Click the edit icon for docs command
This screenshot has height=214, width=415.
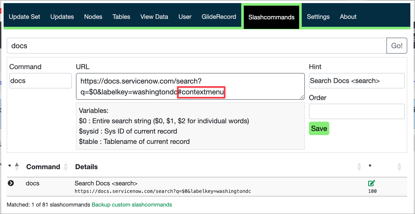[x=371, y=183]
